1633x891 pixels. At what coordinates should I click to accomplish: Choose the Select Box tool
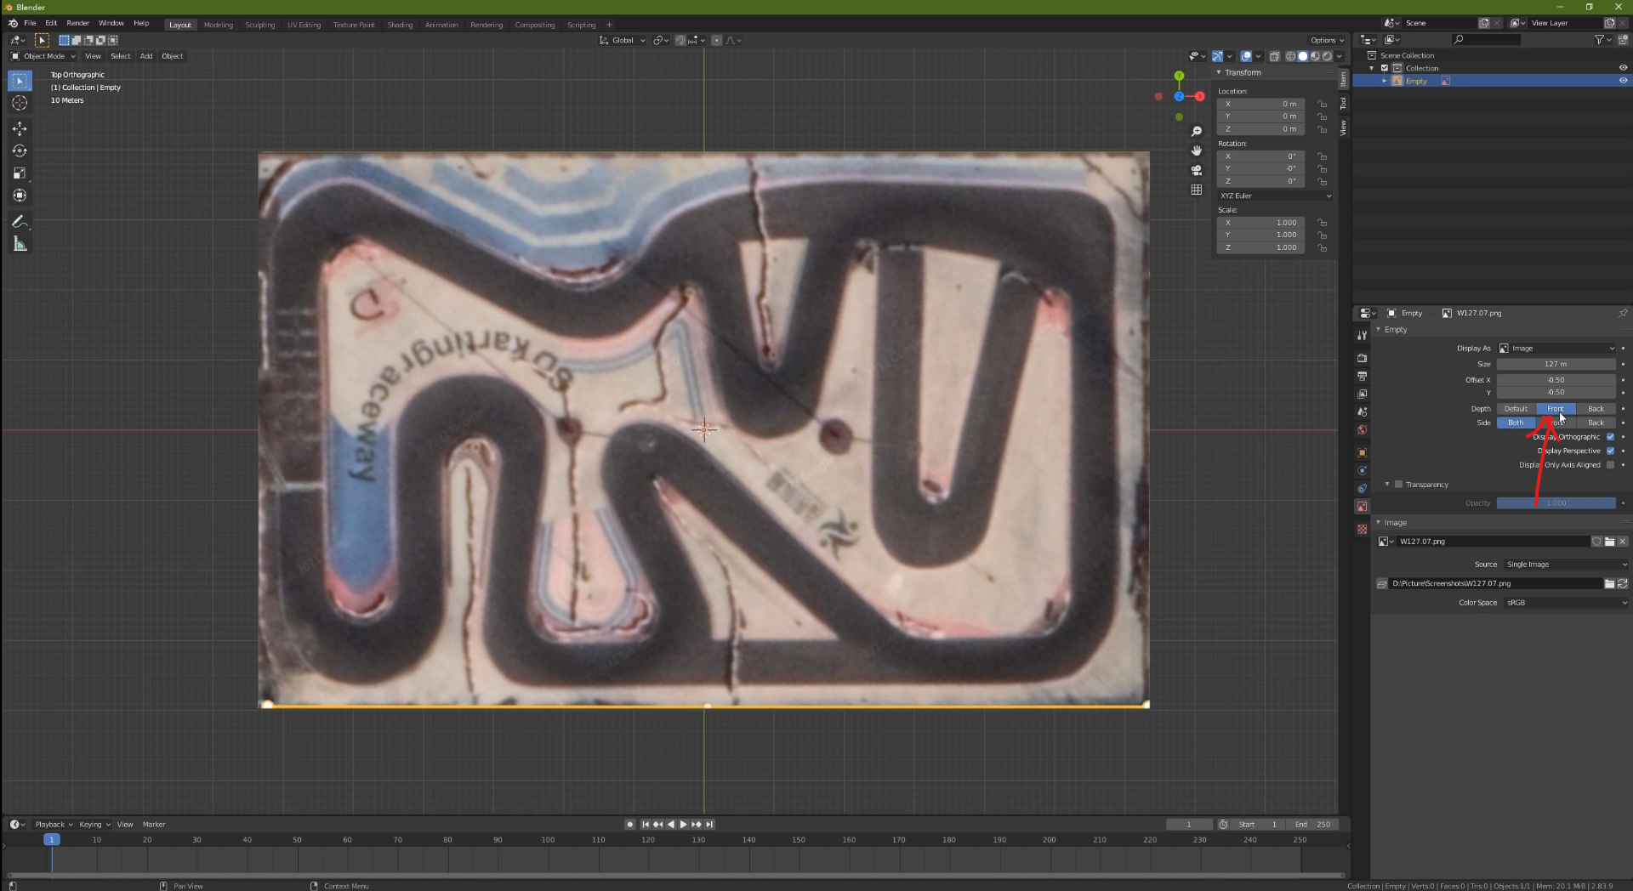[x=20, y=81]
